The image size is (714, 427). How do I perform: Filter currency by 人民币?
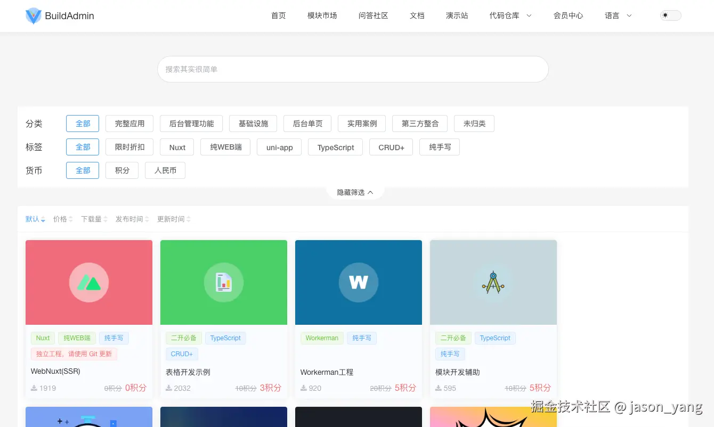(165, 170)
